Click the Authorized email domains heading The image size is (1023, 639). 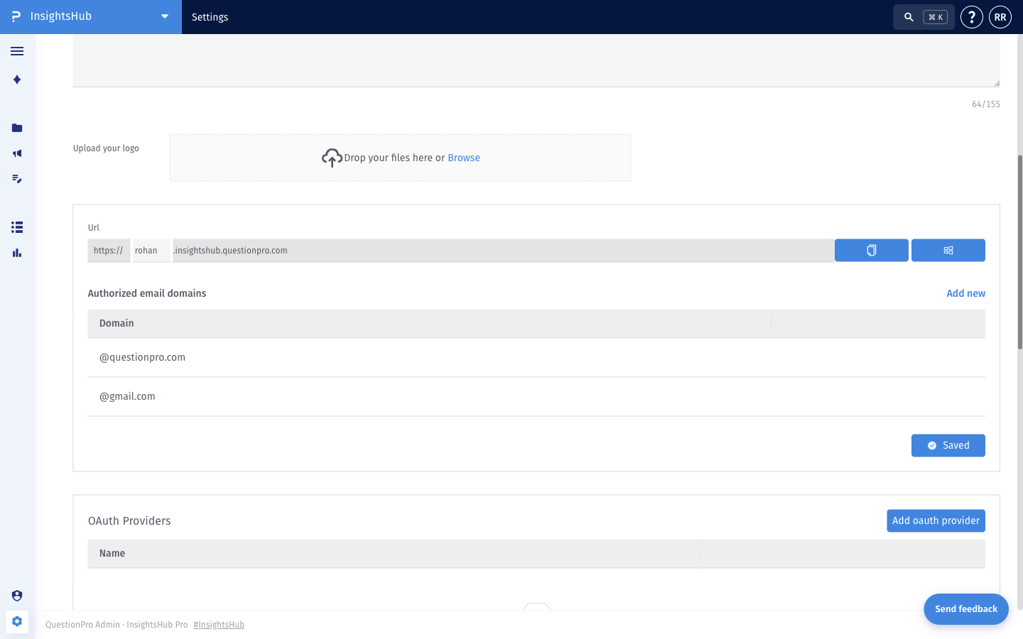point(147,293)
